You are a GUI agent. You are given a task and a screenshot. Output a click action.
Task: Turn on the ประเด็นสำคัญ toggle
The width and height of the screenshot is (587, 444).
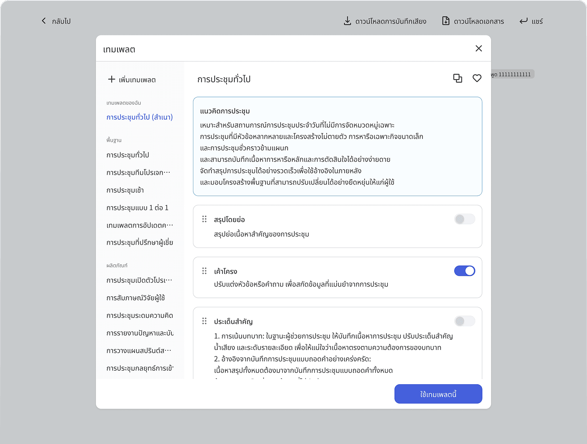click(464, 321)
